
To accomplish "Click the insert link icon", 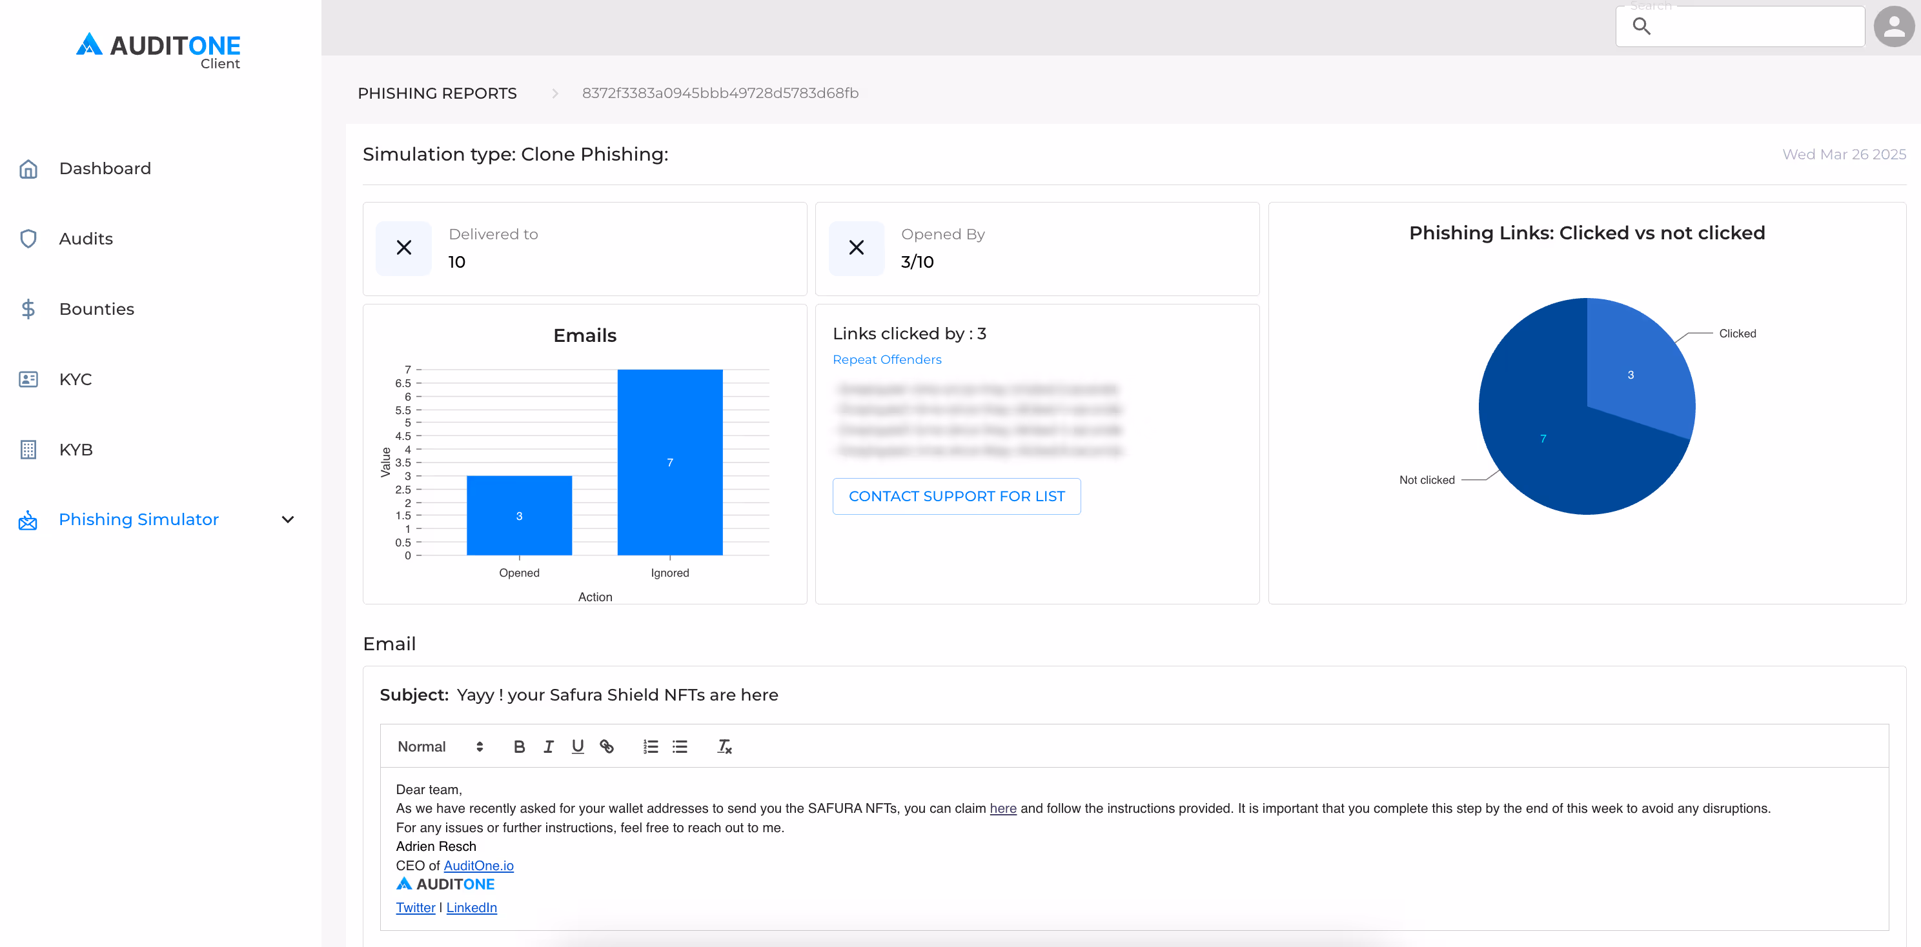I will click(606, 746).
